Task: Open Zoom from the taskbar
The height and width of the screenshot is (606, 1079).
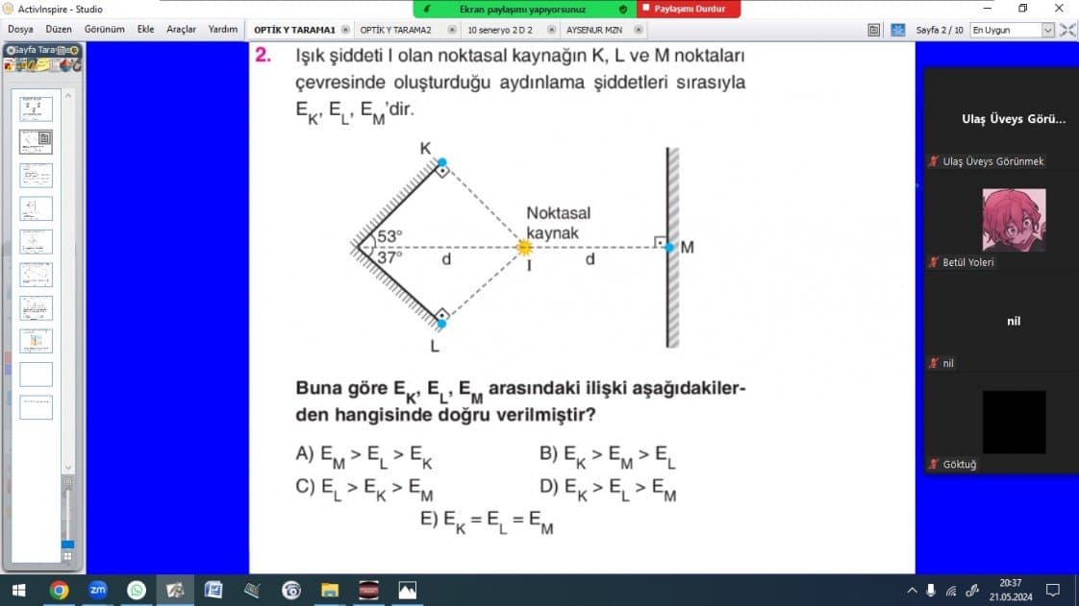Action: (98, 591)
